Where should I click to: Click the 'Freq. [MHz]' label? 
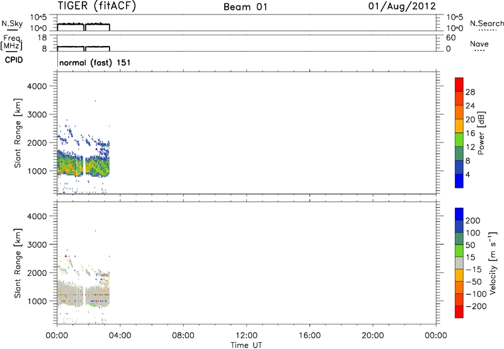click(11, 42)
